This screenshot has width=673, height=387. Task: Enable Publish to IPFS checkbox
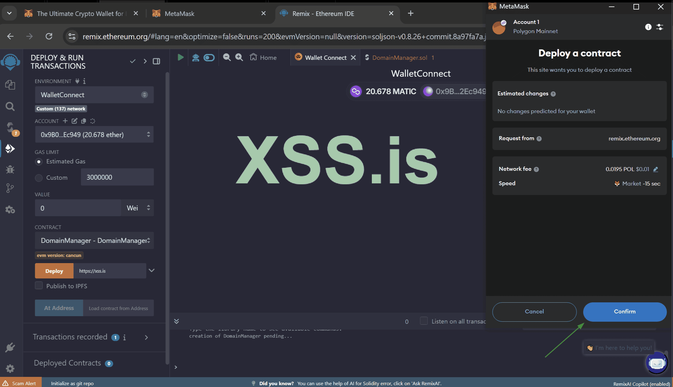(x=39, y=285)
